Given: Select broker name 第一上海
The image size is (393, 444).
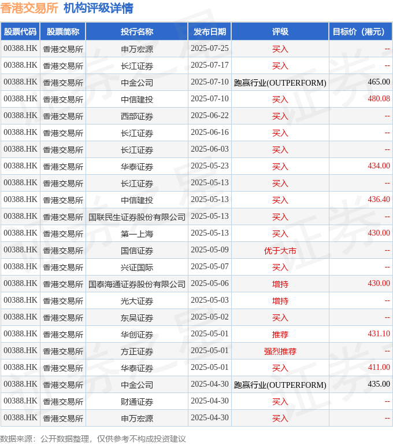Looking at the screenshot, I should pyautogui.click(x=137, y=234).
